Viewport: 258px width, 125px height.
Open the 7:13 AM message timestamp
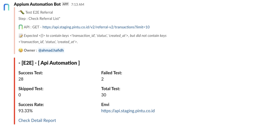coord(77,5)
